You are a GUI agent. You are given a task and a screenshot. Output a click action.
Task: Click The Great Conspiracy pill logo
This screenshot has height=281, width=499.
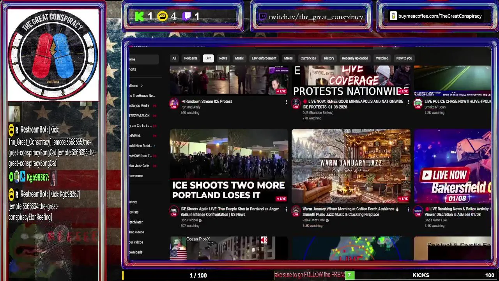53,55
